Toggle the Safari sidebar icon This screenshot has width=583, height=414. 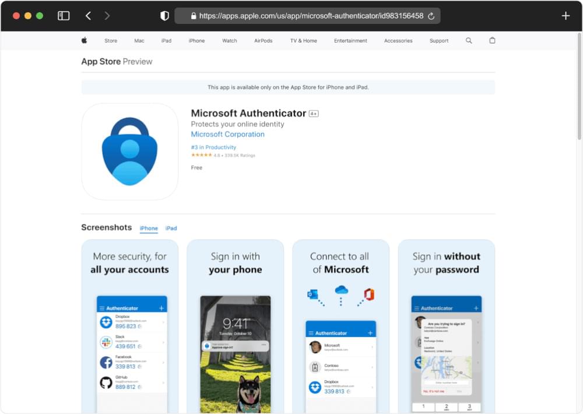(64, 16)
